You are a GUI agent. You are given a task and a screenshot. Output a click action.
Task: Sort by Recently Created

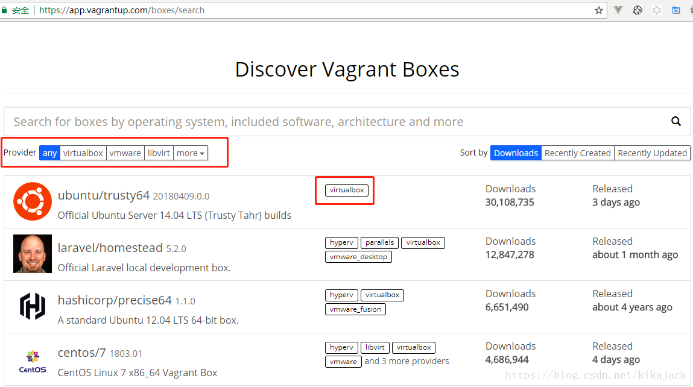click(578, 153)
